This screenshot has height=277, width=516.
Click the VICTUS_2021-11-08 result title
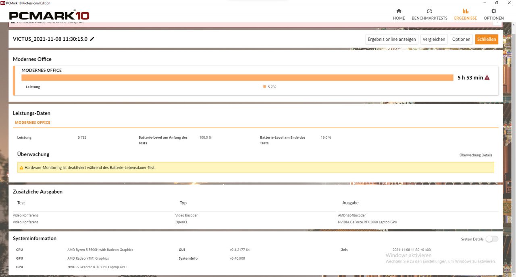(x=50, y=39)
